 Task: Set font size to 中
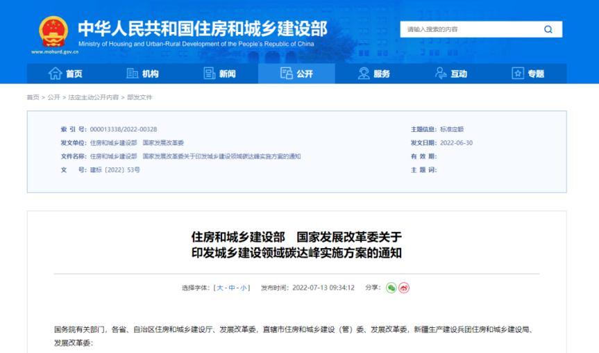pyautogui.click(x=232, y=288)
